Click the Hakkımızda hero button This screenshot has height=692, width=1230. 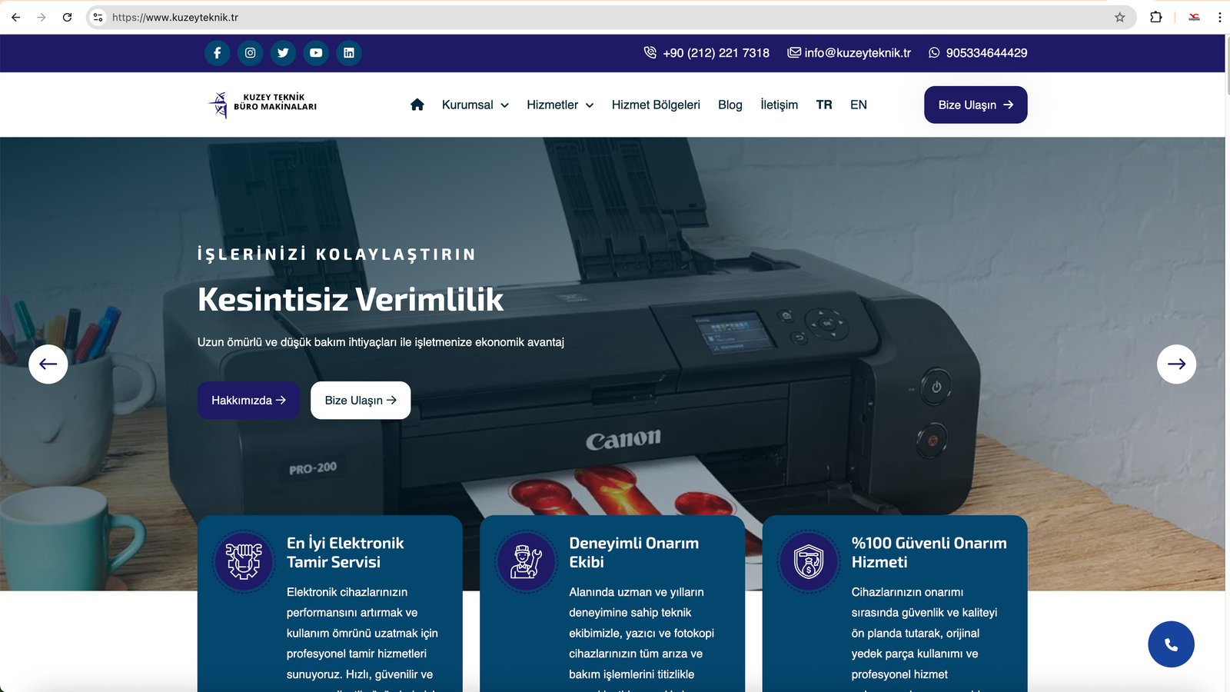click(248, 401)
